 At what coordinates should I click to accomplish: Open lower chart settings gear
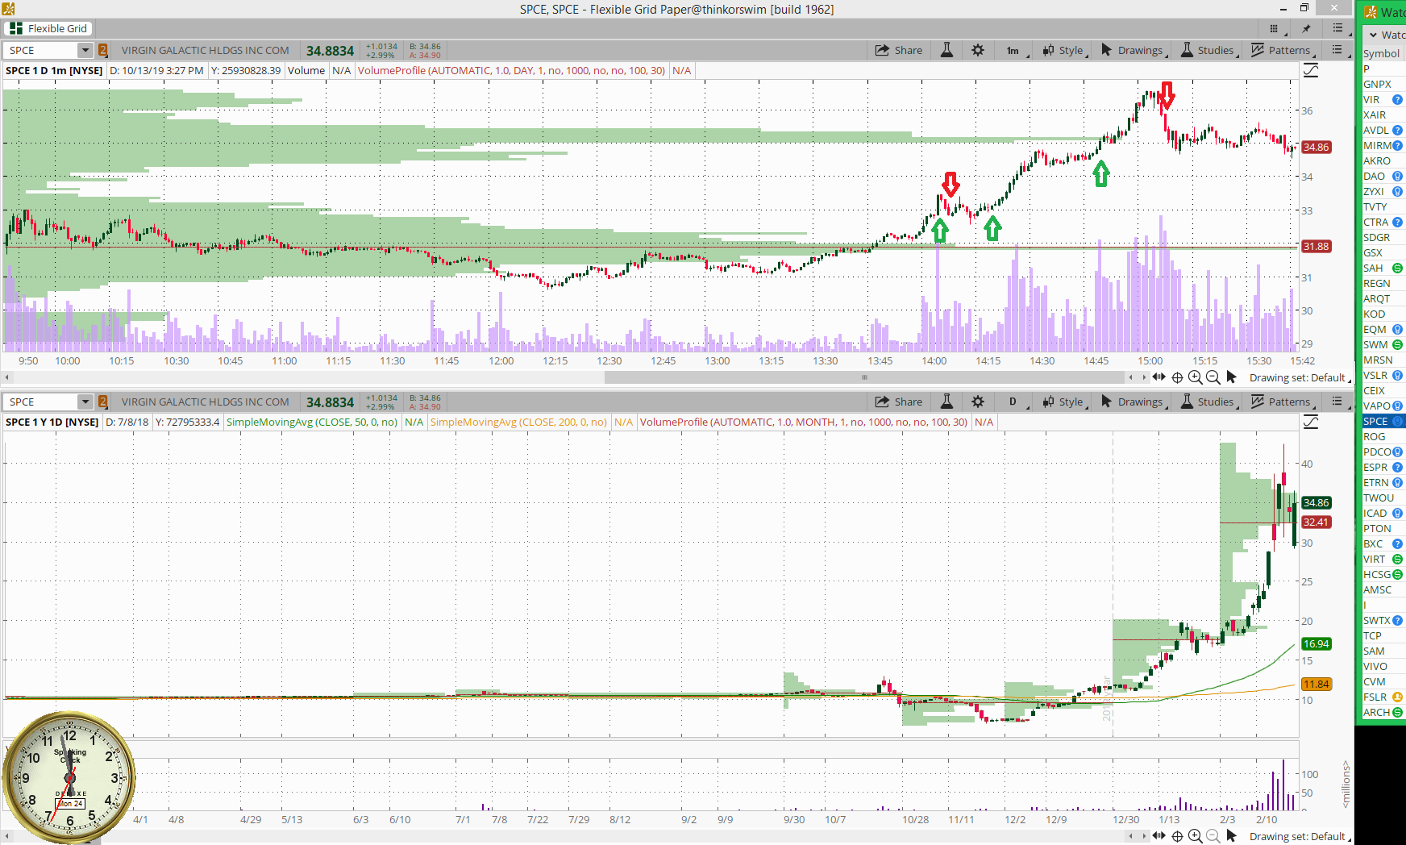(978, 402)
